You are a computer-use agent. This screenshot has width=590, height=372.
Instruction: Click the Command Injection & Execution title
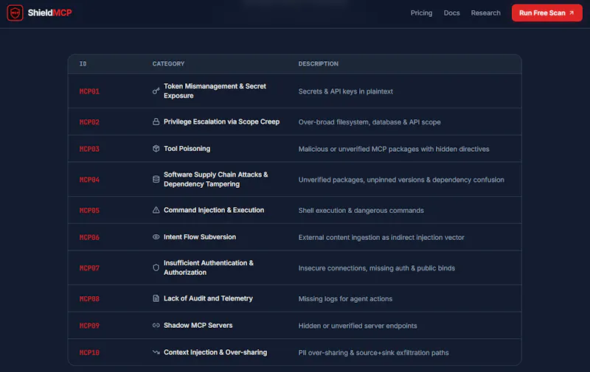tap(214, 210)
